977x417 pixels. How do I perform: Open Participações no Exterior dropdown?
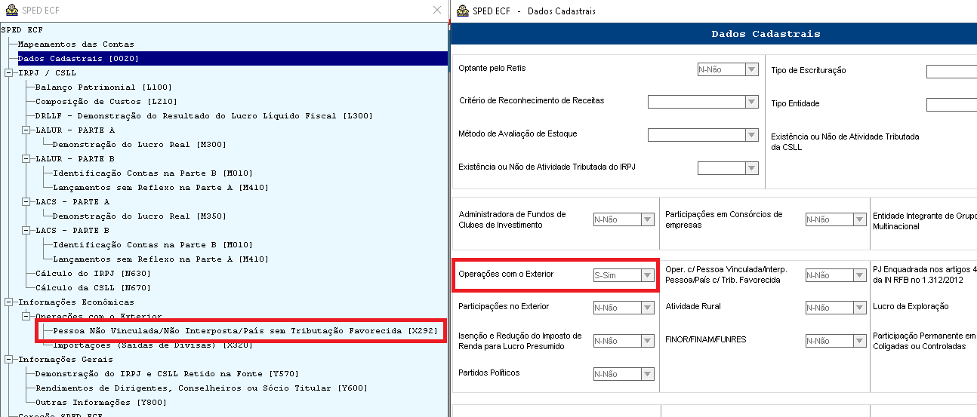coord(647,308)
